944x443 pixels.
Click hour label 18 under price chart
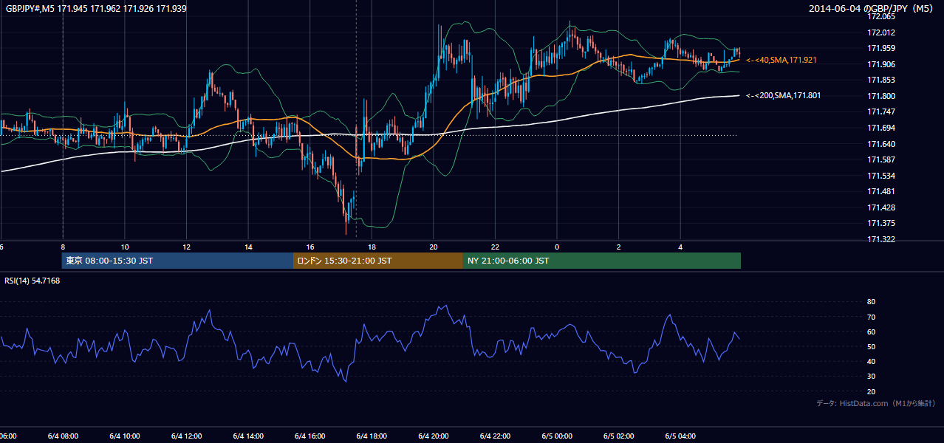(372, 247)
